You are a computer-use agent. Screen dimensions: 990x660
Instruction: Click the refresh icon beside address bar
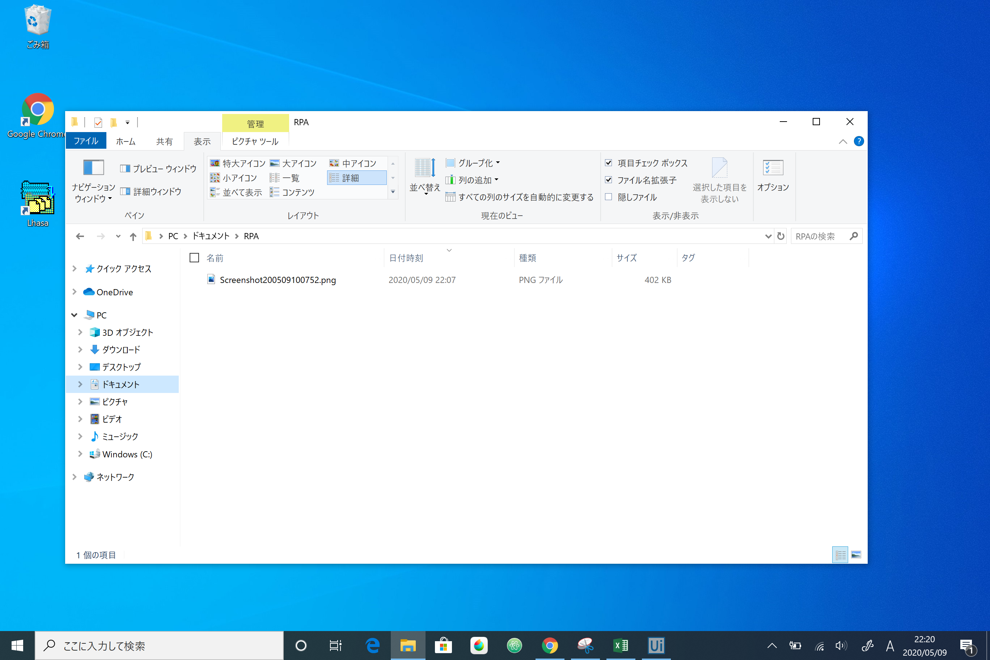(780, 236)
